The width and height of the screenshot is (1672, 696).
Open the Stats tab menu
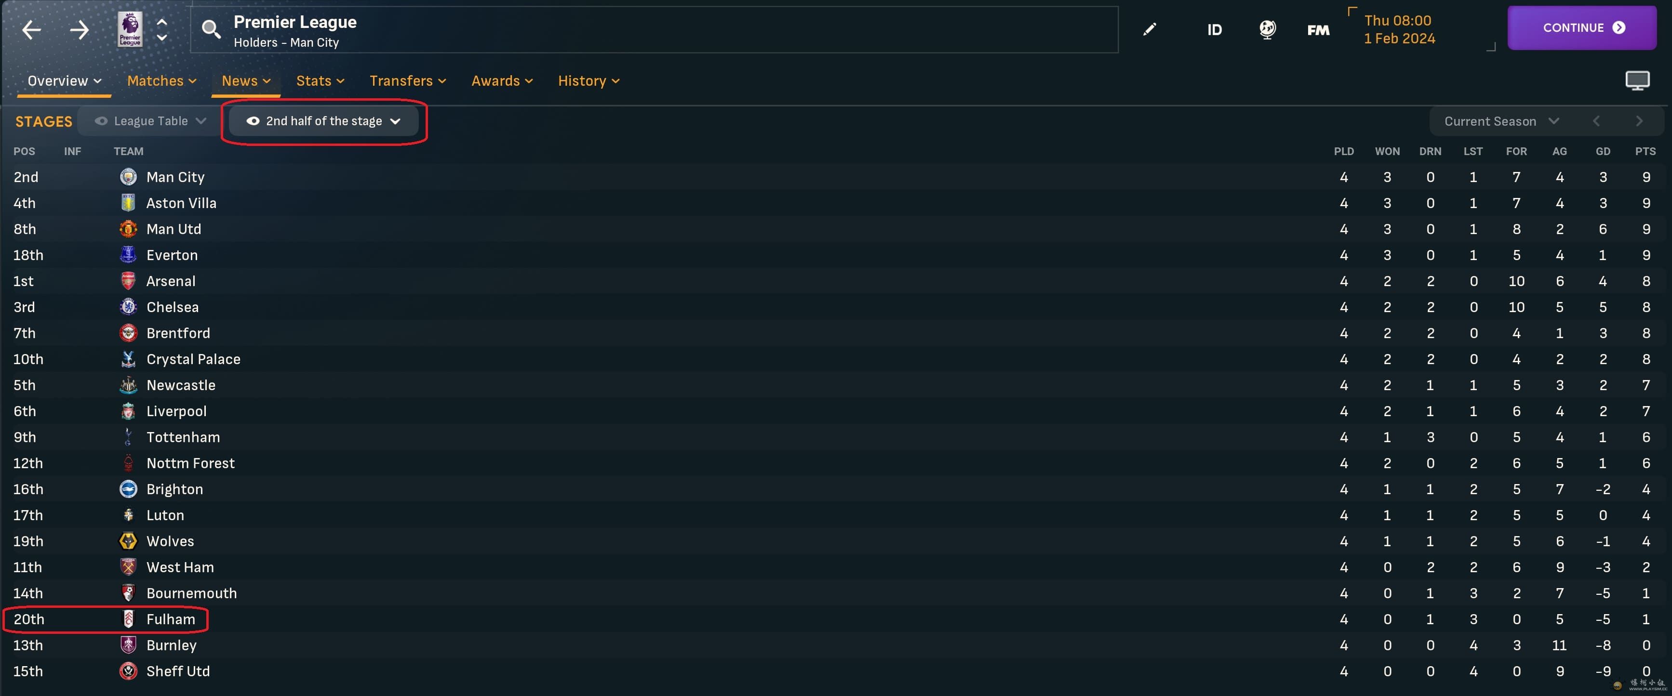pos(320,81)
